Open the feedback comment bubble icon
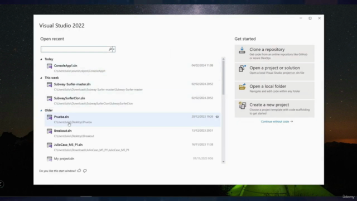This screenshot has height=201, width=357. point(85,171)
